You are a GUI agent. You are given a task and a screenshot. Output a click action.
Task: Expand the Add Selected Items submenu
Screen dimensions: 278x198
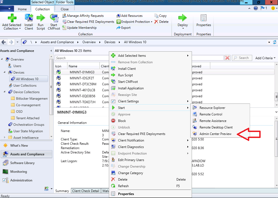click(x=150, y=55)
